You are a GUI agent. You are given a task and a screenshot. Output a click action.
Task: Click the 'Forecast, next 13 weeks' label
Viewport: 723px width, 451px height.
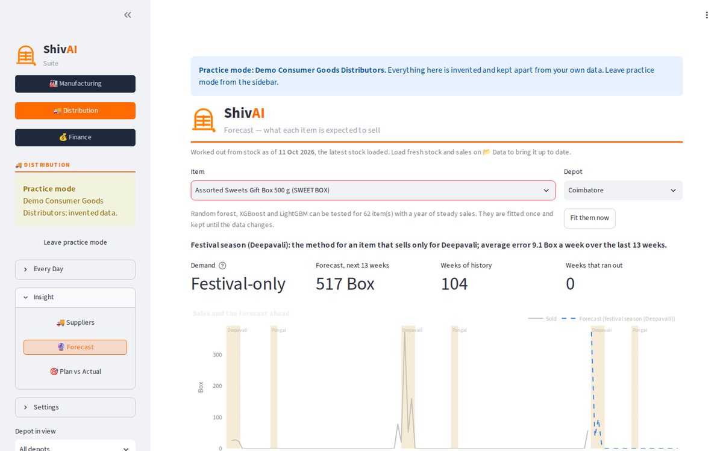[352, 265]
